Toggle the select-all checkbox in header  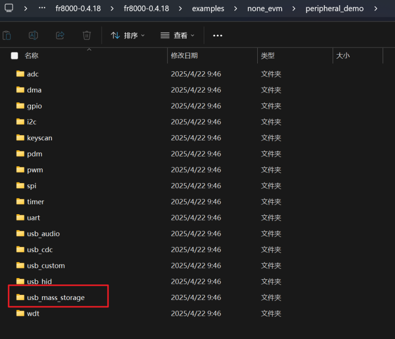[15, 56]
